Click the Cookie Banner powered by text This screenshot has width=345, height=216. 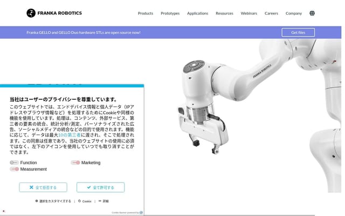coord(125,213)
